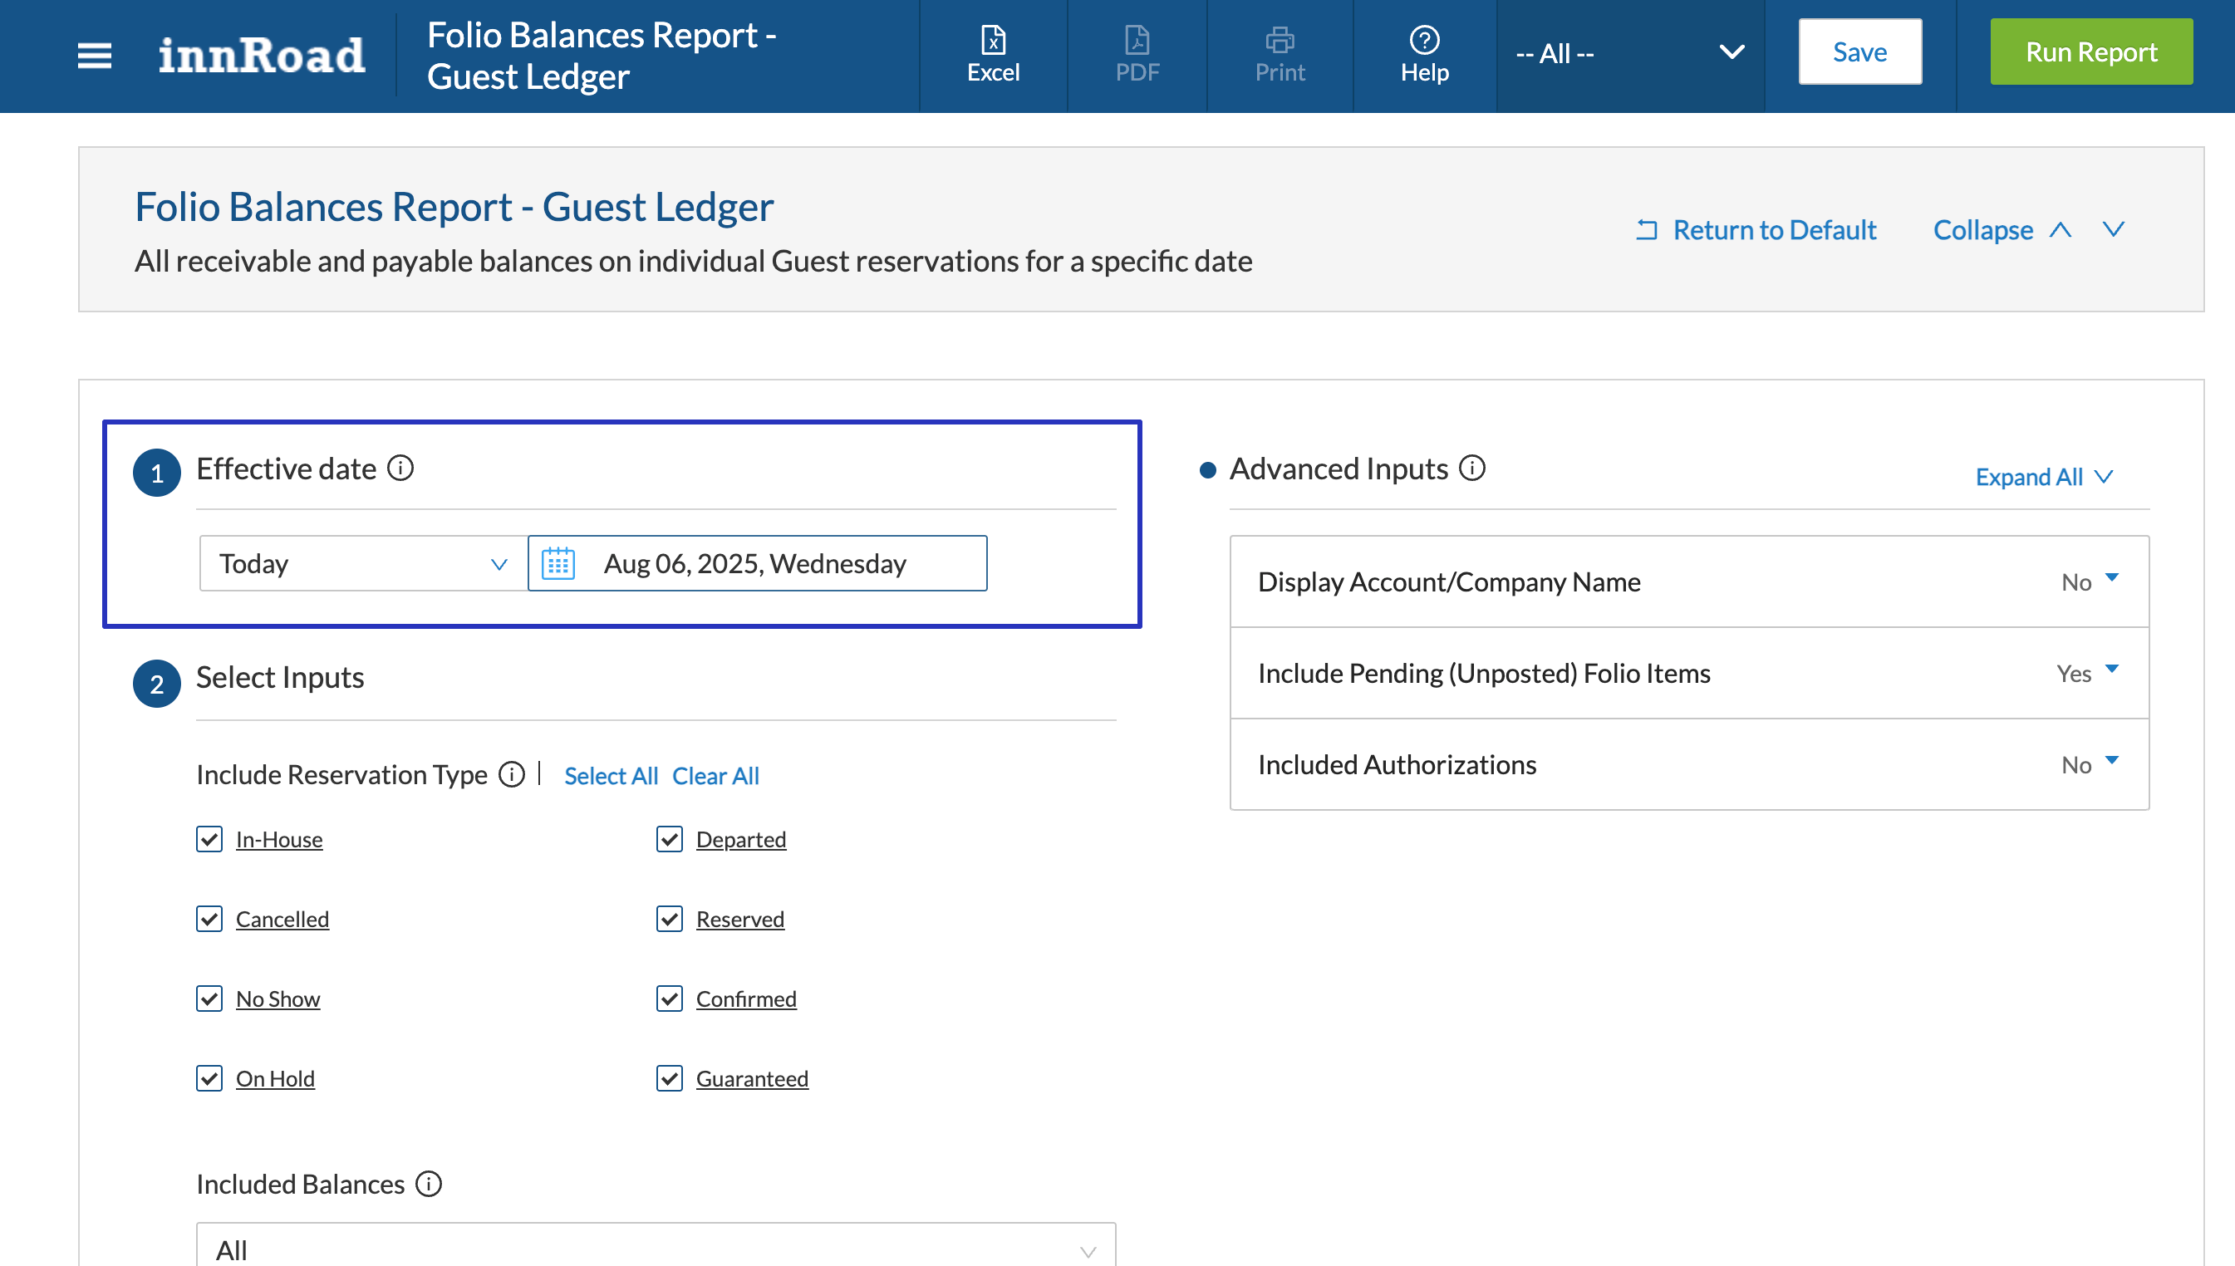Screen dimensions: 2235x1266
Task: Export the report to Excel
Action: (992, 54)
